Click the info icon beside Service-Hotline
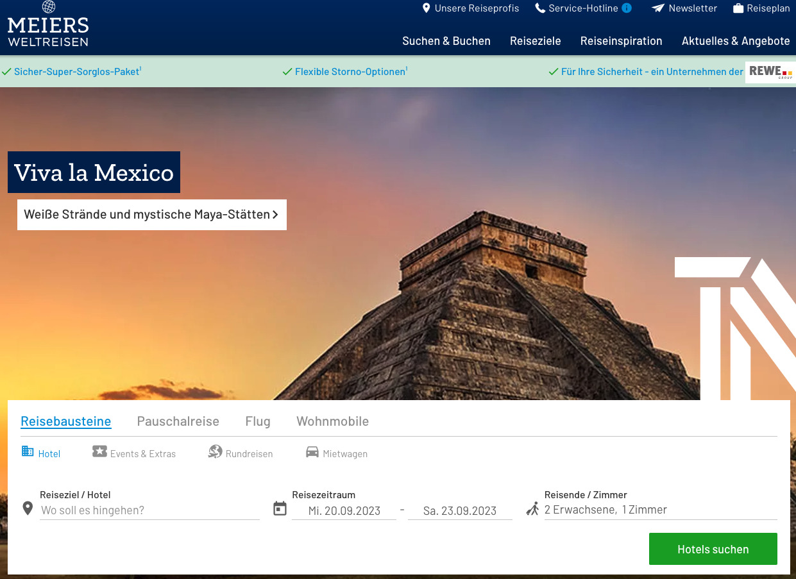Screen dimensions: 796x579 (627, 8)
